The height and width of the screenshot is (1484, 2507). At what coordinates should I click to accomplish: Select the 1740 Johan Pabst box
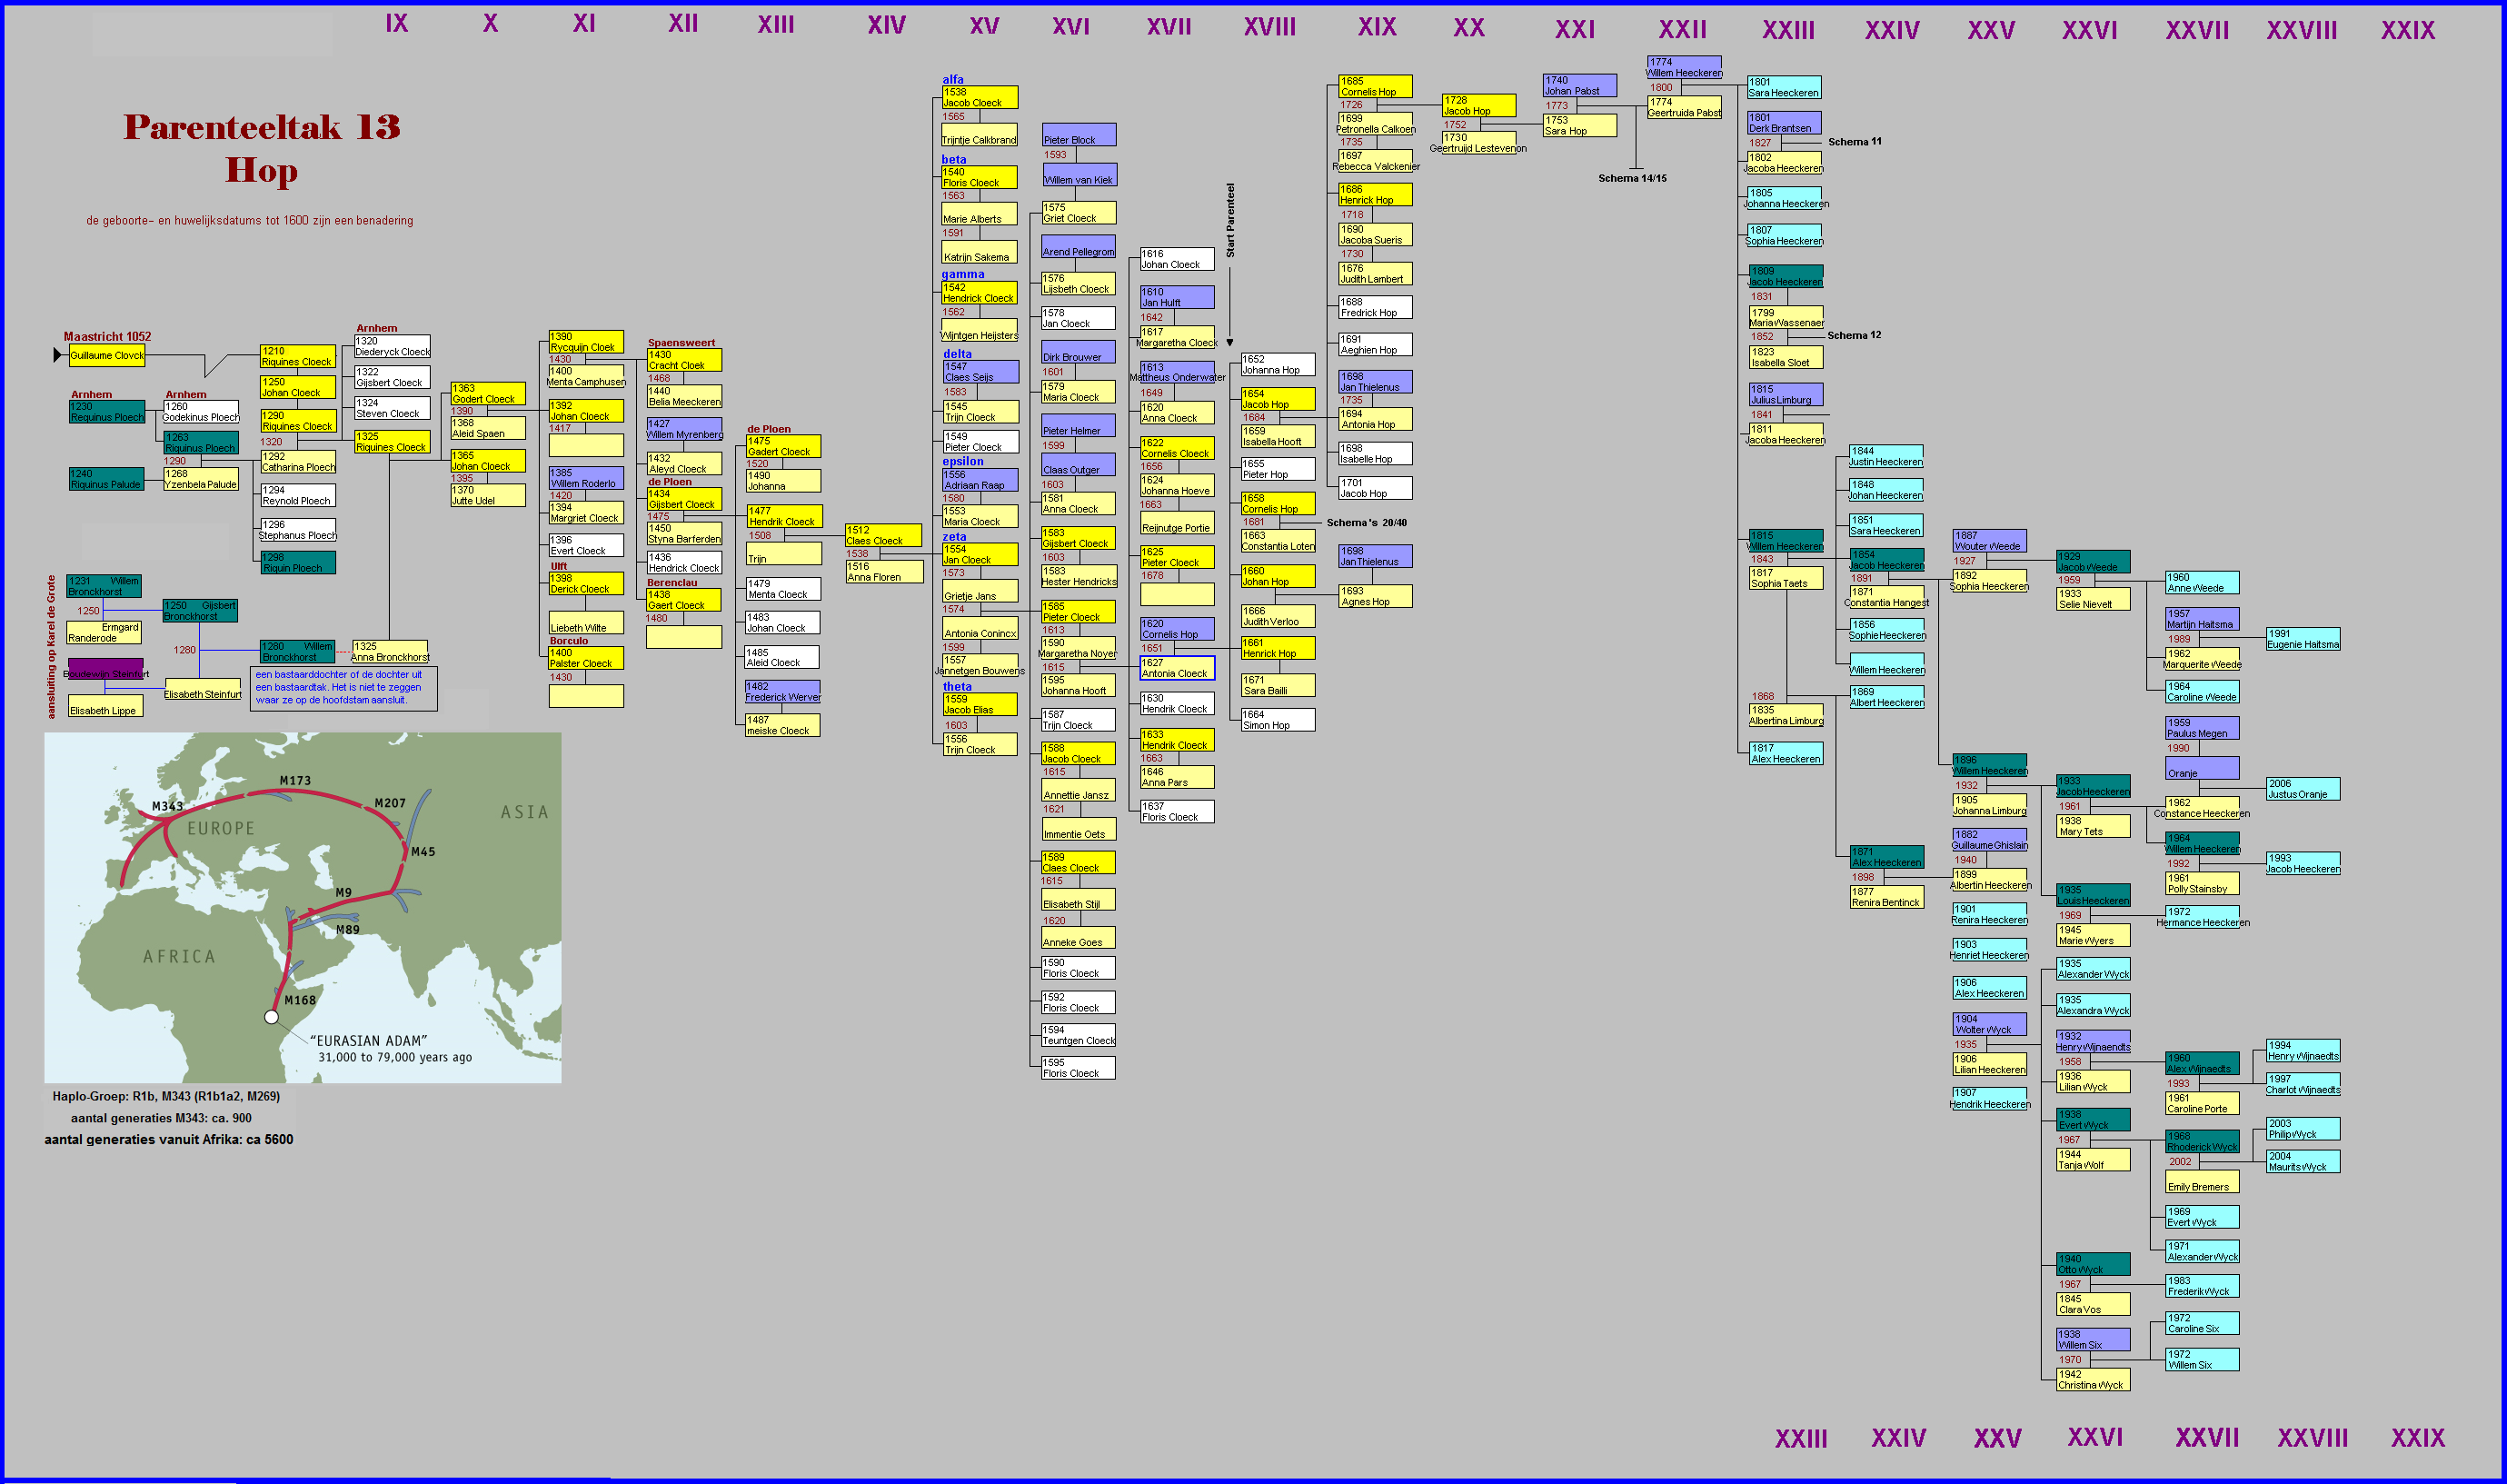click(1578, 86)
